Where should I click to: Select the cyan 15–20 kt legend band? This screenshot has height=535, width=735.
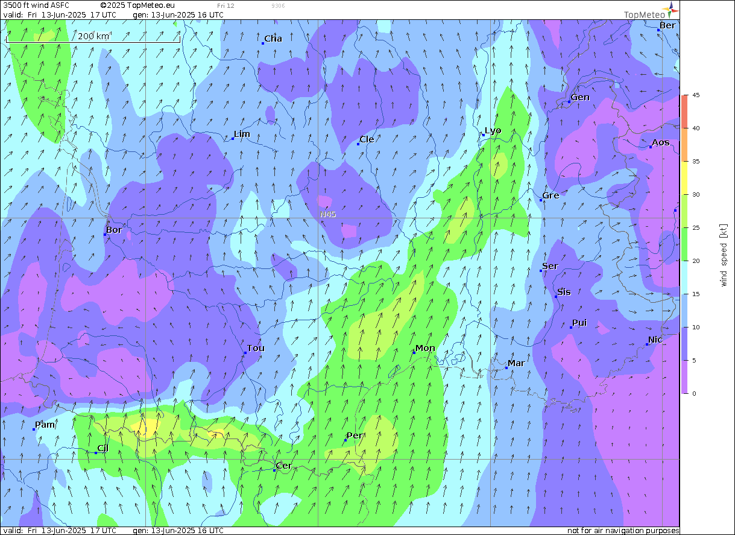coord(684,277)
